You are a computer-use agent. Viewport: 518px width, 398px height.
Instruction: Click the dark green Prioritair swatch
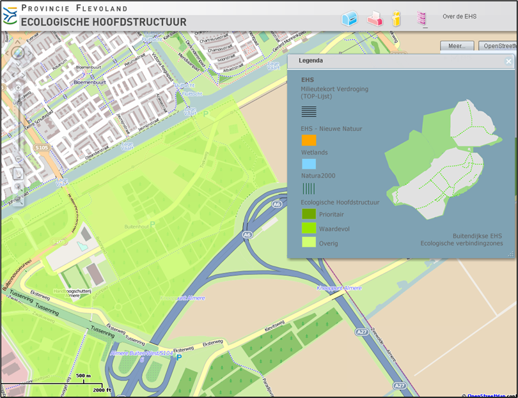[309, 214]
